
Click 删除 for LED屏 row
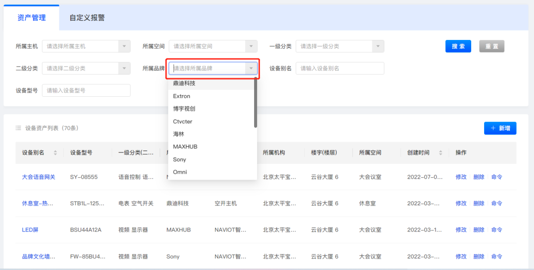[x=479, y=230]
